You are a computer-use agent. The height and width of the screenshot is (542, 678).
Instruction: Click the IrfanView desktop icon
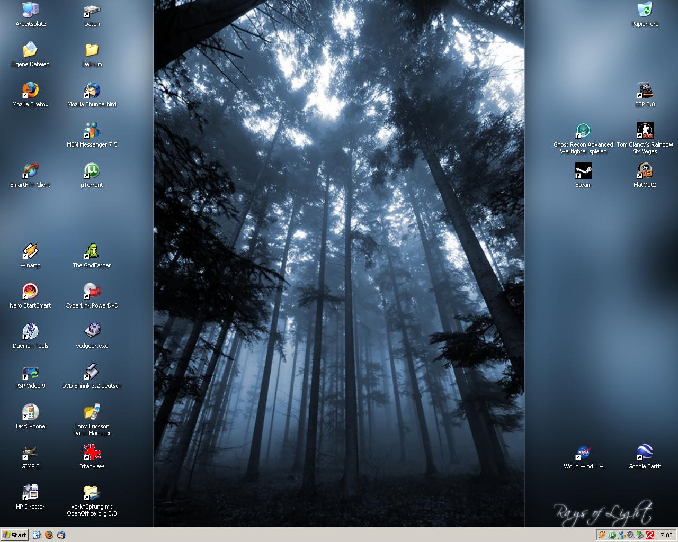[x=92, y=453]
